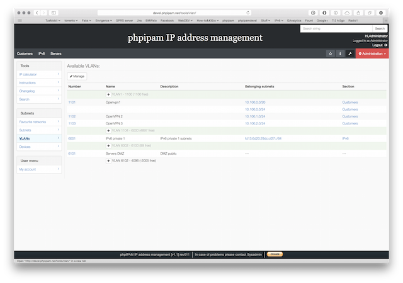This screenshot has height=283, width=403.
Task: Expand free range VLAN 6102 - 4096
Action: click(x=108, y=161)
